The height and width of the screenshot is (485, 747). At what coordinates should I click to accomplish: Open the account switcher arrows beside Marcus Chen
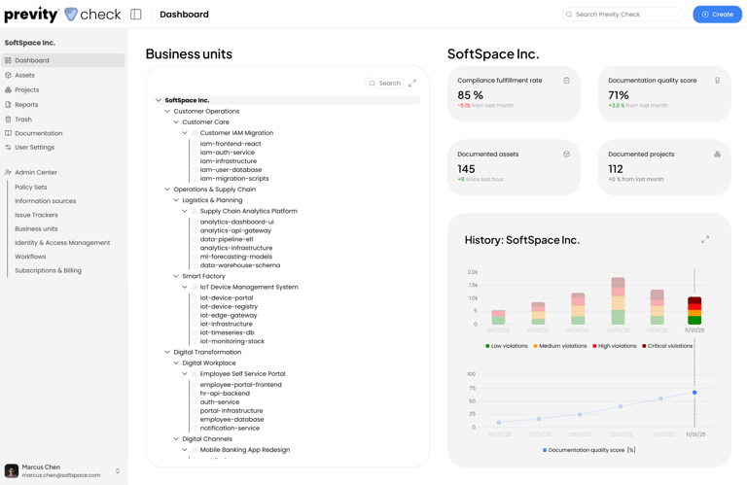pos(118,471)
